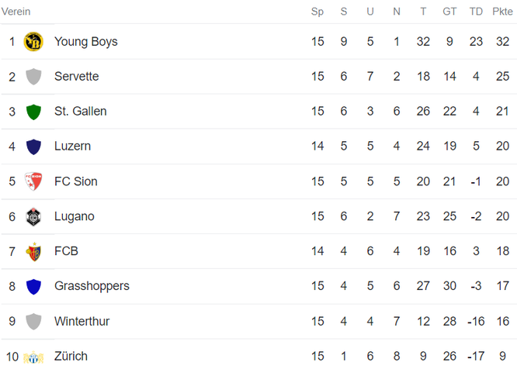Open the Young Boys team name
The width and height of the screenshot is (517, 376).
pos(86,42)
